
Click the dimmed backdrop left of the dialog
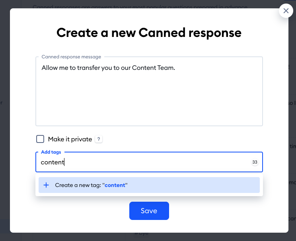5,121
